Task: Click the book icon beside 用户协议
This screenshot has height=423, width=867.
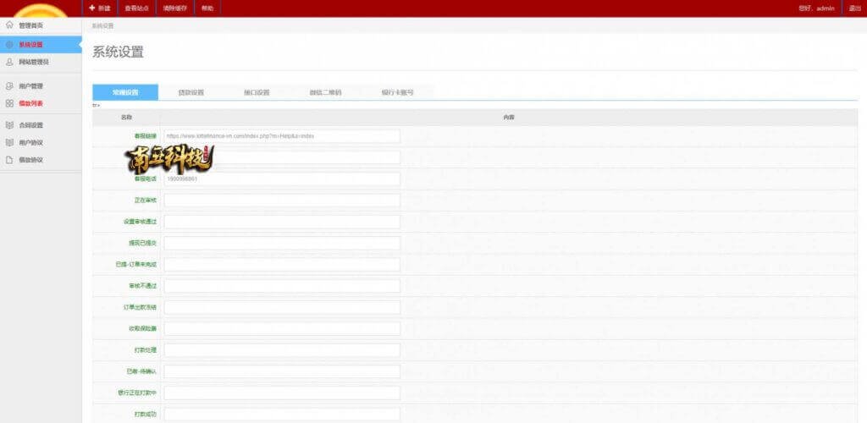Action: pyautogui.click(x=9, y=142)
